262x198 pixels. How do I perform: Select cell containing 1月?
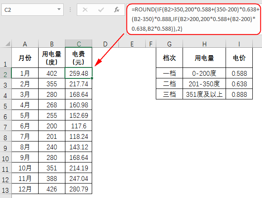point(25,73)
